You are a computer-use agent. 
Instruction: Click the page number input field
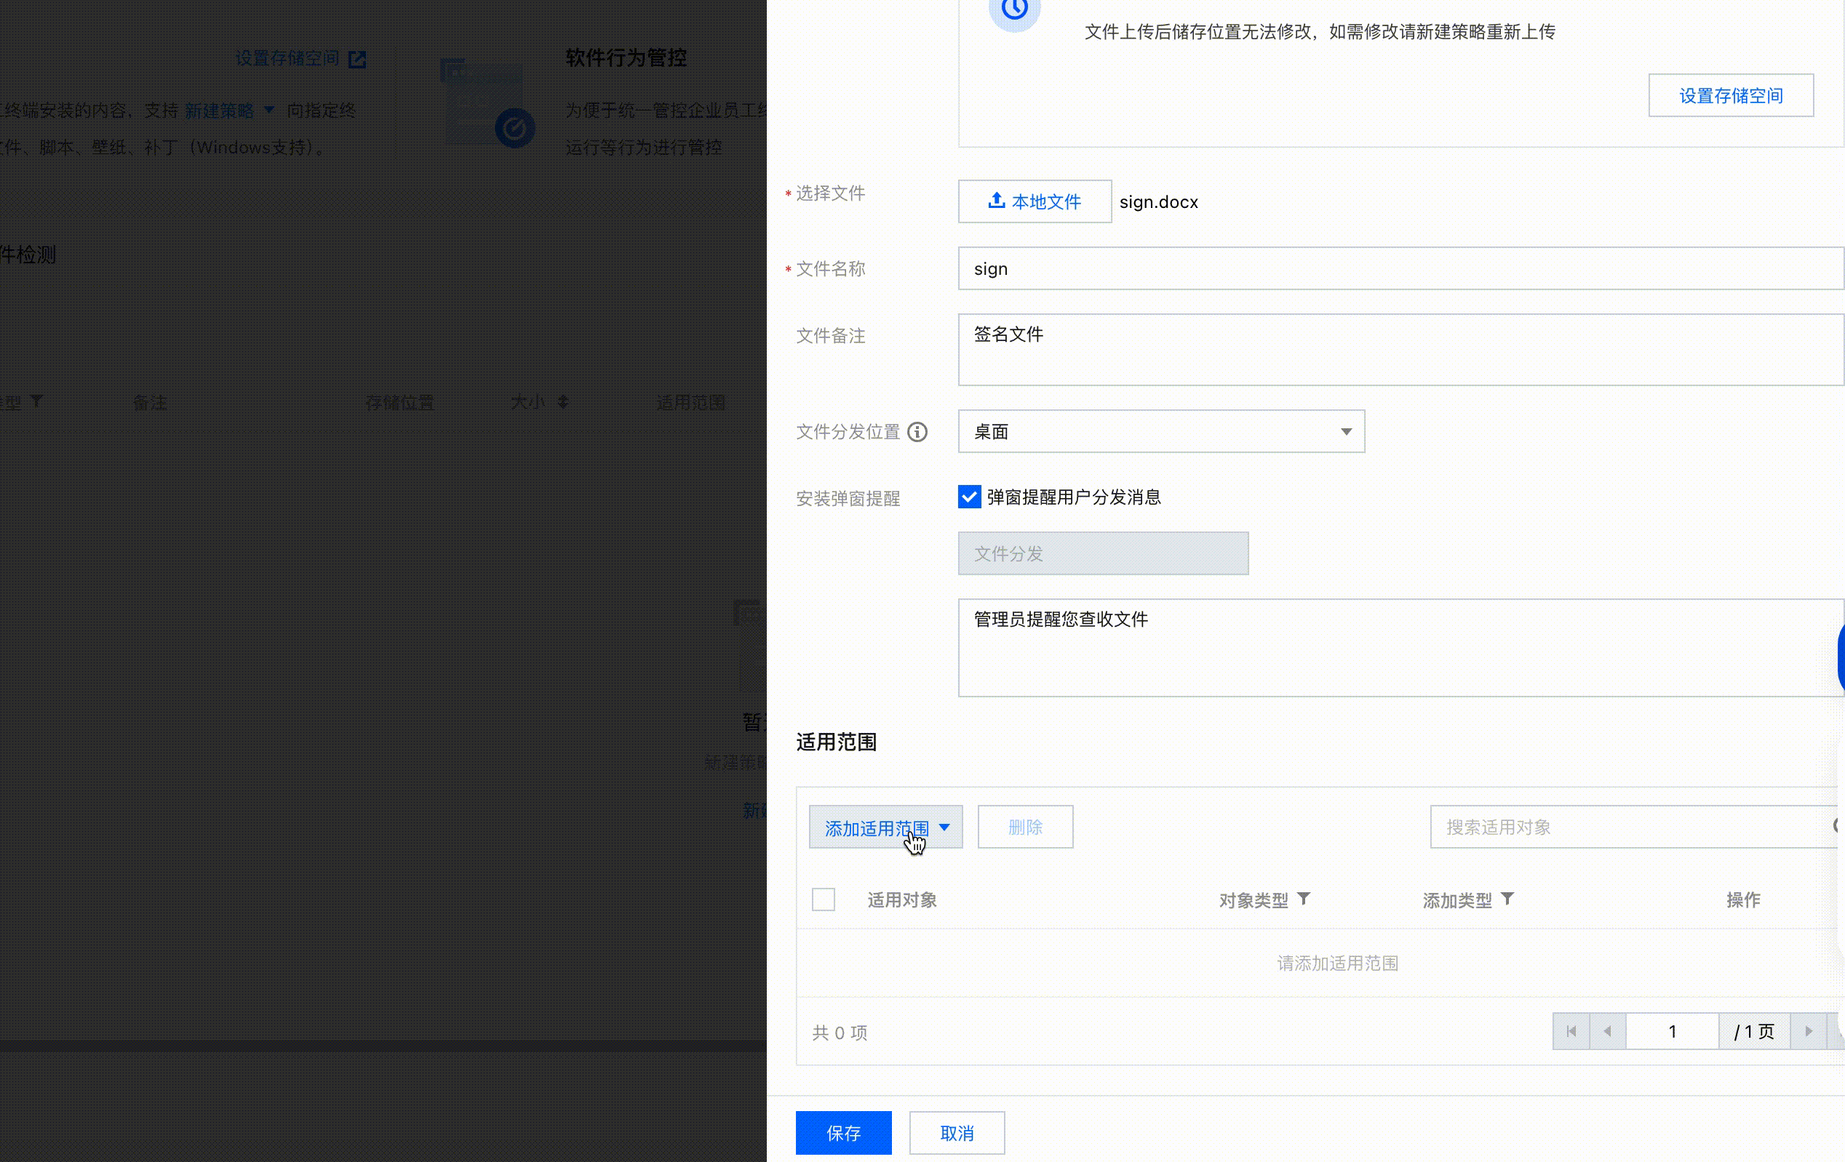click(1672, 1031)
